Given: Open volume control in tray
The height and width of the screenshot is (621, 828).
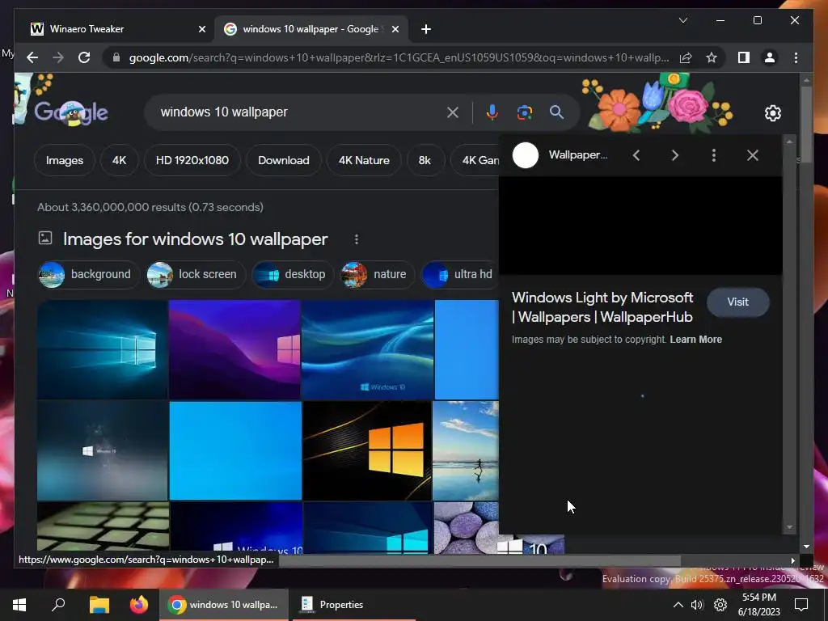Looking at the screenshot, I should pos(697,605).
